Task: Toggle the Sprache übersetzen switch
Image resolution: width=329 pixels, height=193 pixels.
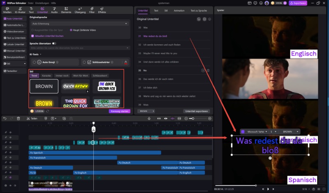Action: click(x=54, y=44)
